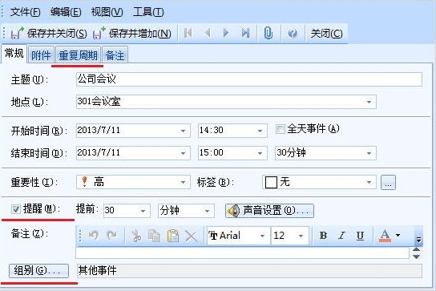Image resolution: width=436 pixels, height=291 pixels.
Task: Click the paperclip attachment icon
Action: click(268, 34)
